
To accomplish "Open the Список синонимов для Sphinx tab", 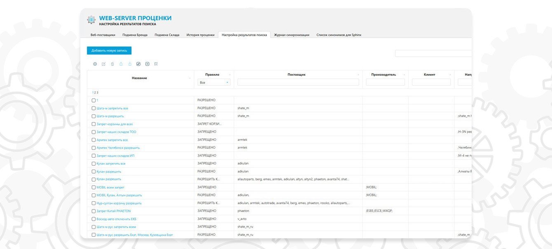I will pos(339,35).
